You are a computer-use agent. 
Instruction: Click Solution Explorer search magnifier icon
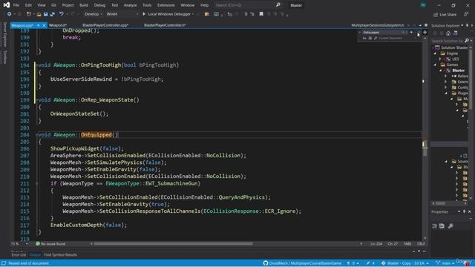467,41
